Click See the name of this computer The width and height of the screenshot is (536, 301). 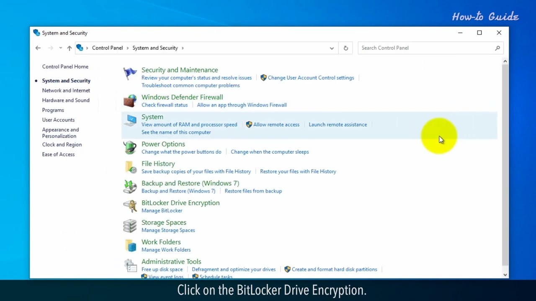(176, 132)
